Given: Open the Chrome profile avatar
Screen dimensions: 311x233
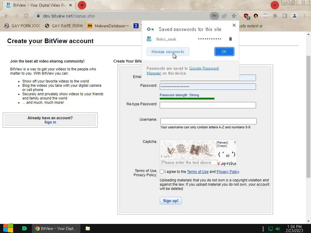Looking at the screenshot, I should [295, 16].
